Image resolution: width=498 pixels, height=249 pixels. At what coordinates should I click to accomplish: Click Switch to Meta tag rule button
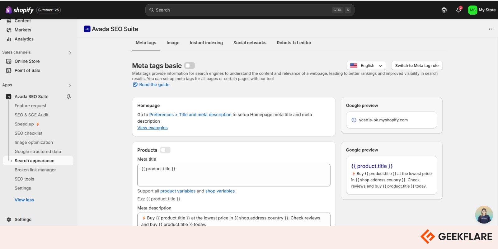point(417,66)
